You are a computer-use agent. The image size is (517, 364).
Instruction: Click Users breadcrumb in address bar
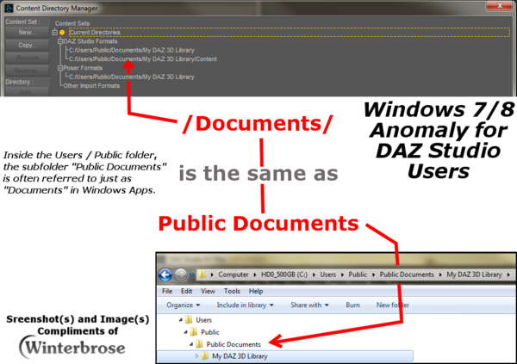point(327,275)
